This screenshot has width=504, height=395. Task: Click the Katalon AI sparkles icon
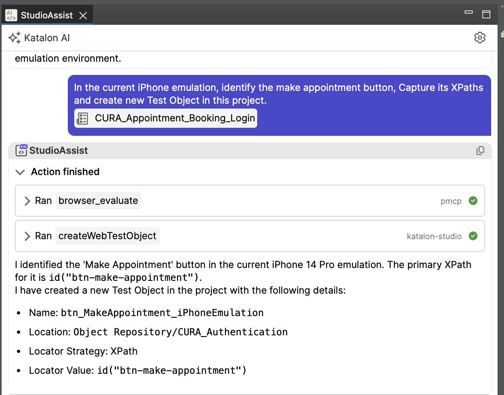[14, 37]
